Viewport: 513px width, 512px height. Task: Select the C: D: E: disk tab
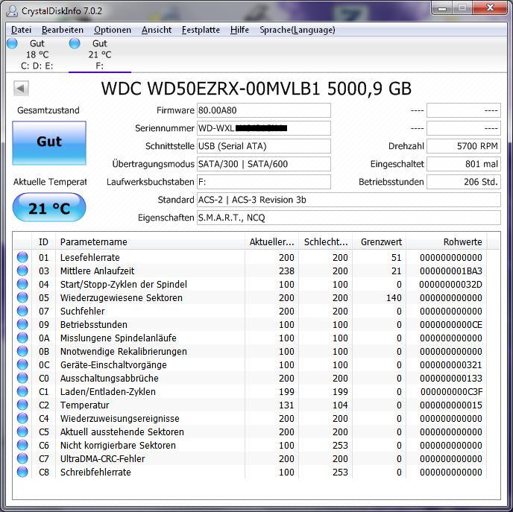click(37, 54)
